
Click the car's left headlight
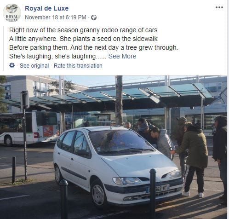tap(126, 181)
